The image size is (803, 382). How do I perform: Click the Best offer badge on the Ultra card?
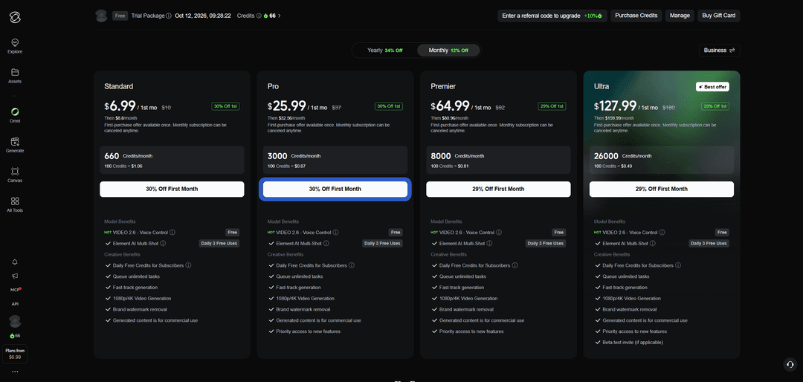[712, 87]
